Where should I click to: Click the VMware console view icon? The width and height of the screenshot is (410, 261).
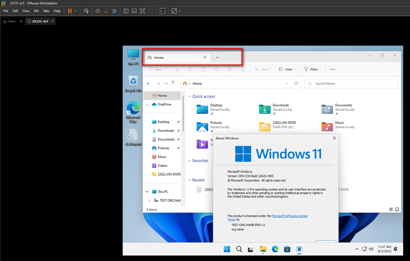click(x=162, y=11)
